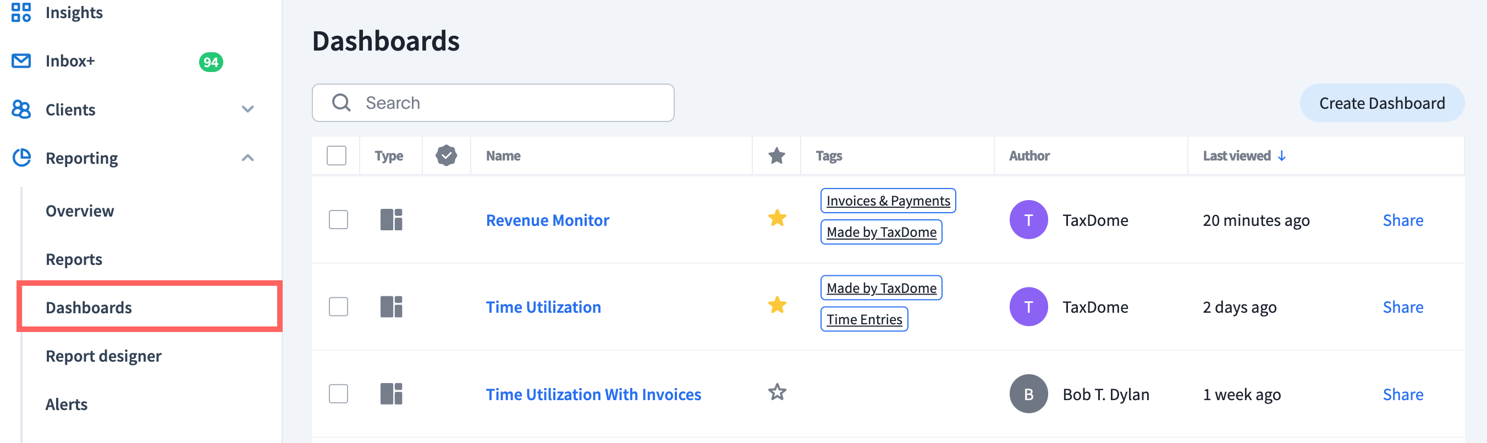Go to Alerts in Reporting menu
Screen dimensions: 1487x443
click(67, 405)
